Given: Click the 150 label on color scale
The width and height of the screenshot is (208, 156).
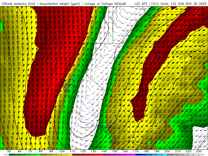Looking at the screenshot, I should click(x=115, y=151).
